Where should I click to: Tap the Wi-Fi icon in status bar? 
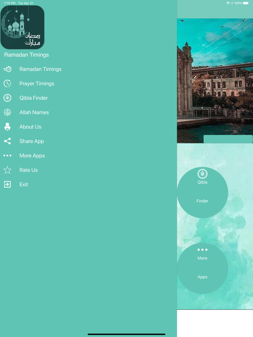click(x=228, y=3)
